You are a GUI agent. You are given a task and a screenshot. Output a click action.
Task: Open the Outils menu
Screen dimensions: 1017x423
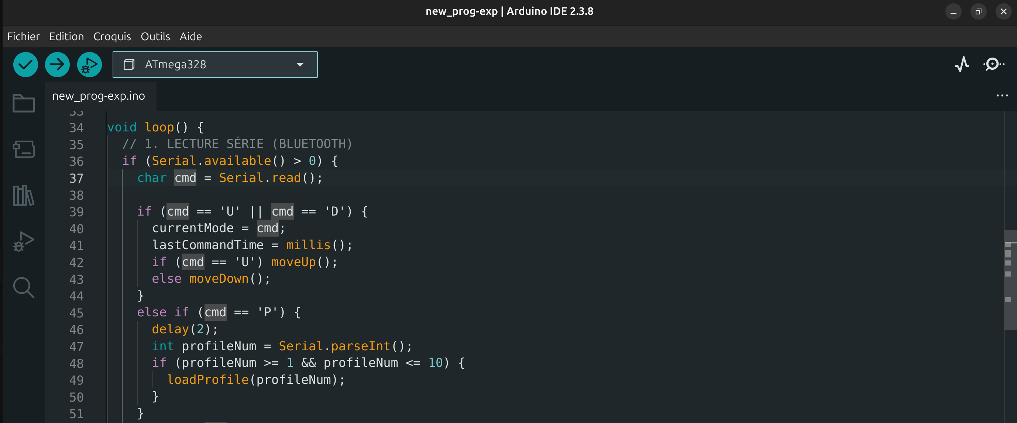tap(155, 36)
